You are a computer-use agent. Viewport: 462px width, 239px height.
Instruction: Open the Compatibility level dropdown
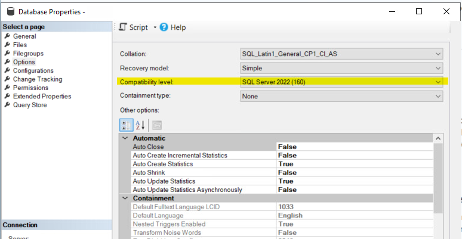(341, 82)
